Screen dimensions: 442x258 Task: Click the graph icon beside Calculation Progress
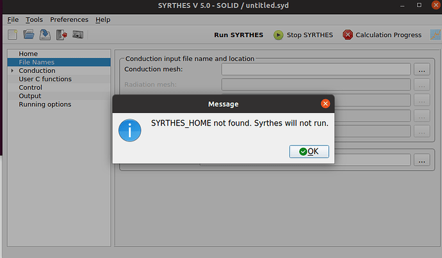tap(435, 35)
